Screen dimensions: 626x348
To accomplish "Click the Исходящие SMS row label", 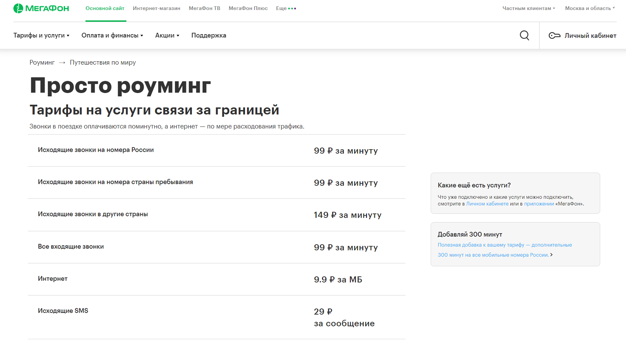I will (63, 310).
